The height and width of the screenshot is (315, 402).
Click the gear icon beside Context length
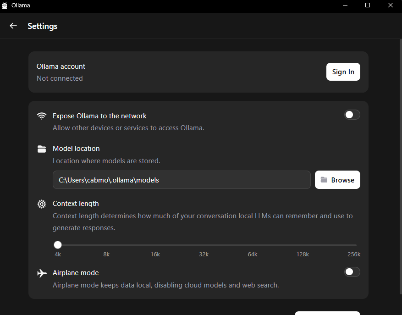coord(42,204)
